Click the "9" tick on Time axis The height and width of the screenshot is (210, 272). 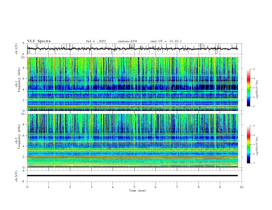tap(220, 187)
